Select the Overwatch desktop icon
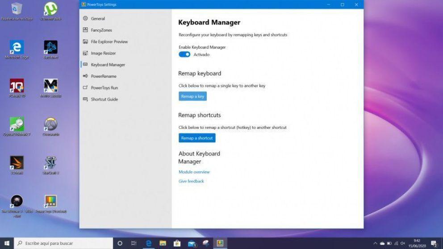 point(51,126)
